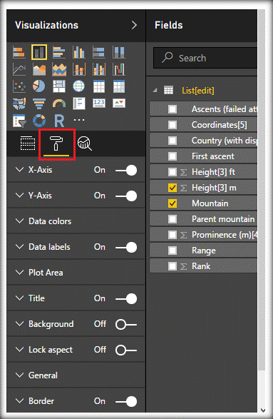Expand the Plot Area section
273x419 pixels.
[x=19, y=272]
